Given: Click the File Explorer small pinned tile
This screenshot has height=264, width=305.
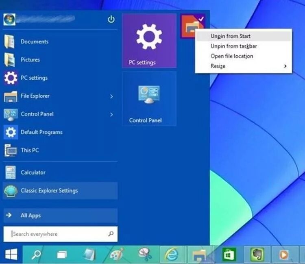Looking at the screenshot, I should 188,26.
